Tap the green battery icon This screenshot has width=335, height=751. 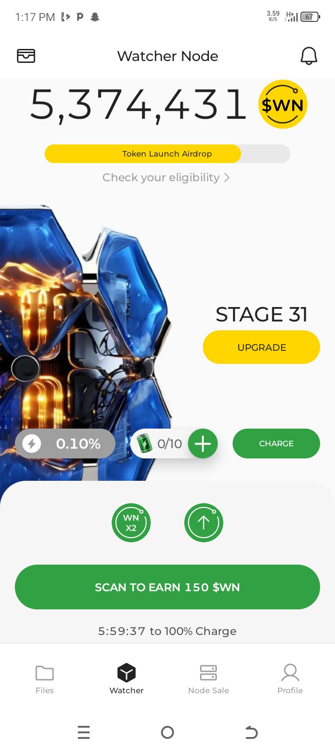(145, 443)
